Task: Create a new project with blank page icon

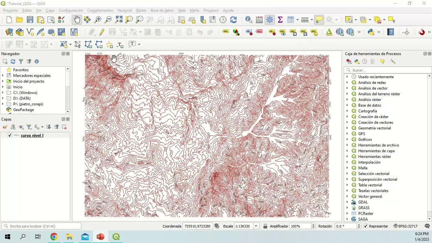Action: point(9,20)
